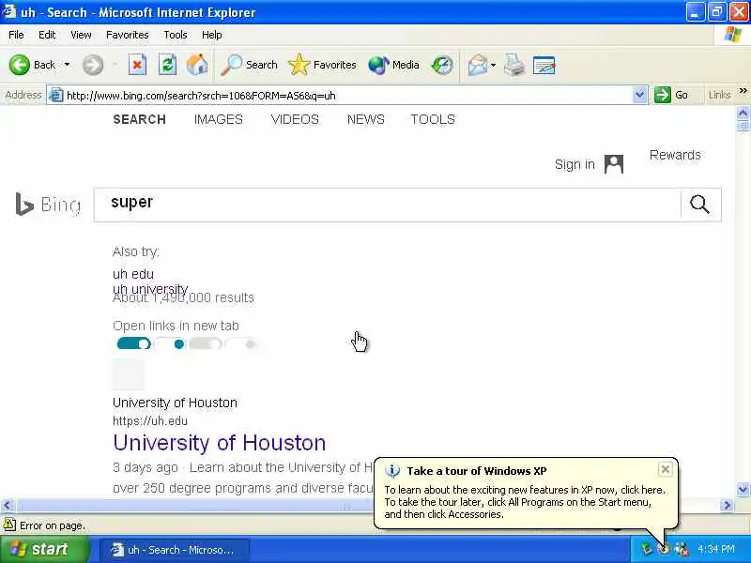
Task: Click the system tray clock 4:34 PM
Action: [716, 549]
